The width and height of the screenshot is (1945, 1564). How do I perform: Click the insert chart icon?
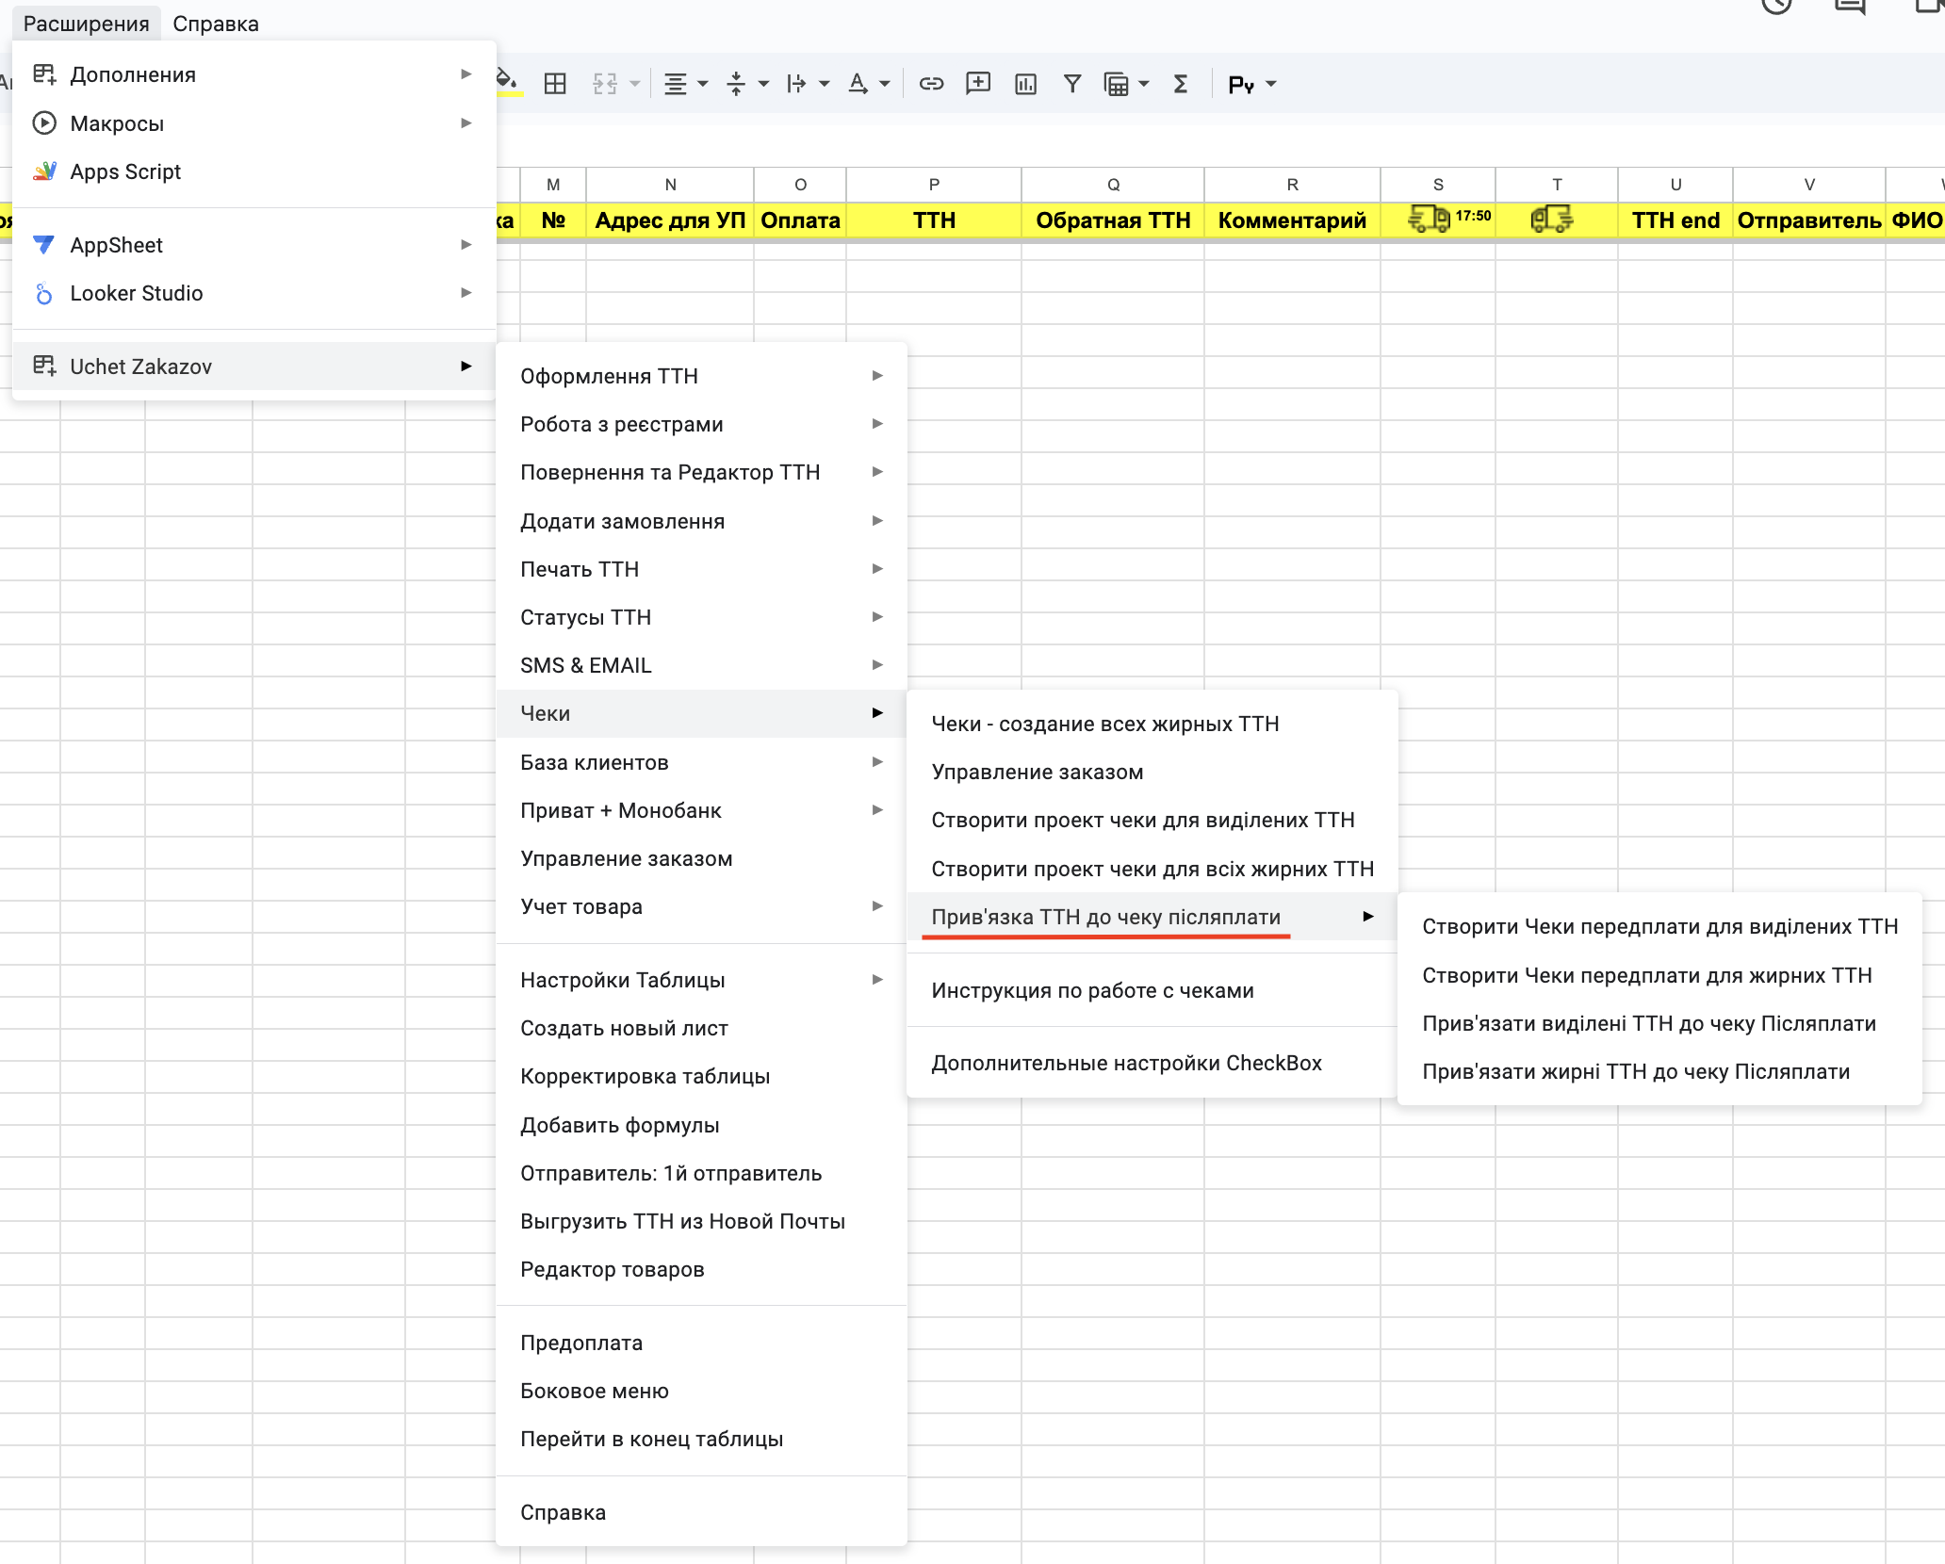click(1025, 84)
